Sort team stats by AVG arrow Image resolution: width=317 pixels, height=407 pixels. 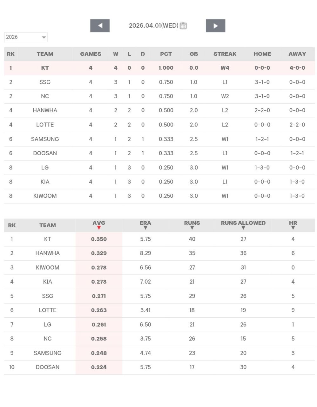[99, 228]
